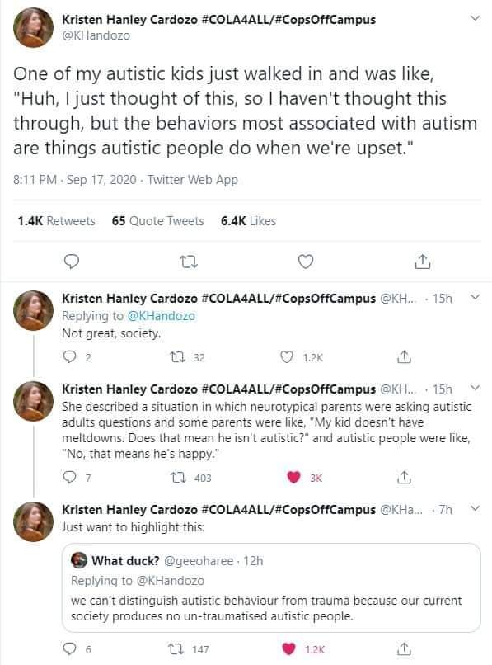Open options chevron on 'Just want to highlight' tweet
Viewport: 492px width, 665px height.
point(476,507)
